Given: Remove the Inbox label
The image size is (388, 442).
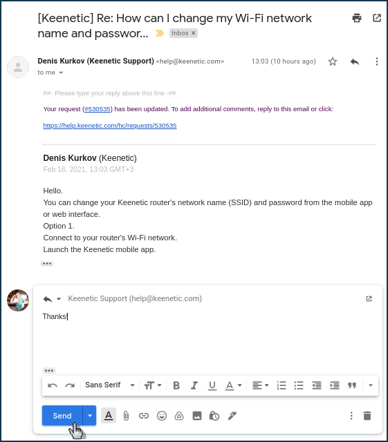Looking at the screenshot, I should coord(194,33).
